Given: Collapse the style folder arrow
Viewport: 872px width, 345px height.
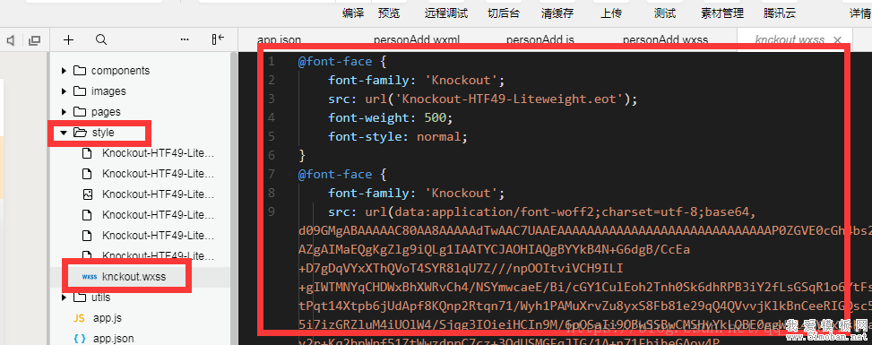Looking at the screenshot, I should (64, 133).
